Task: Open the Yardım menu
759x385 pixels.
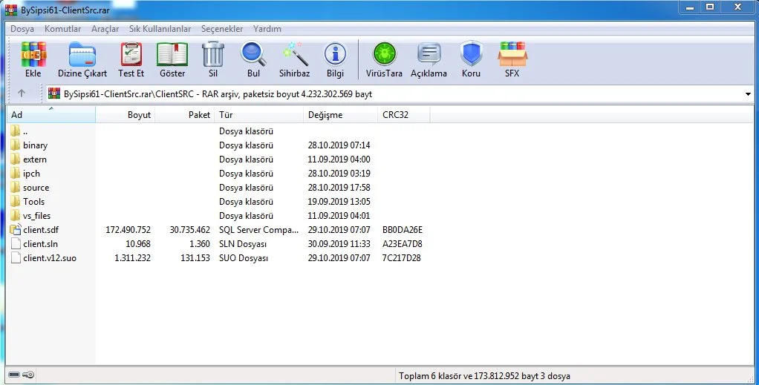Action: (267, 29)
